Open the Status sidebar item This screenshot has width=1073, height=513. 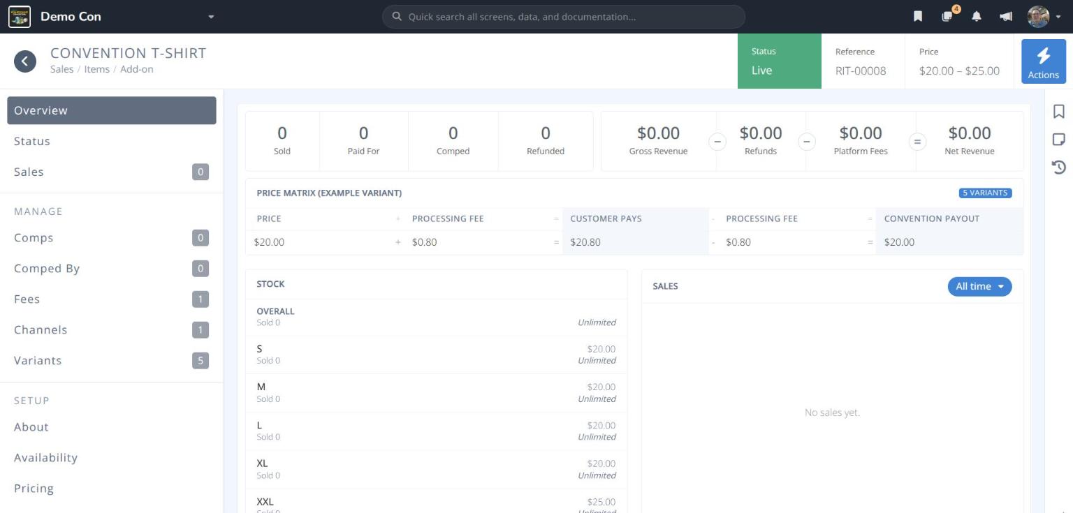(112, 141)
